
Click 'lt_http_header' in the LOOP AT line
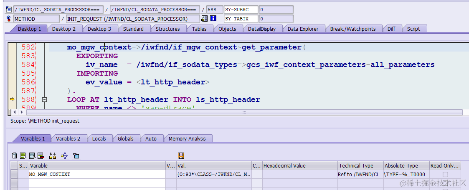tap(136, 99)
